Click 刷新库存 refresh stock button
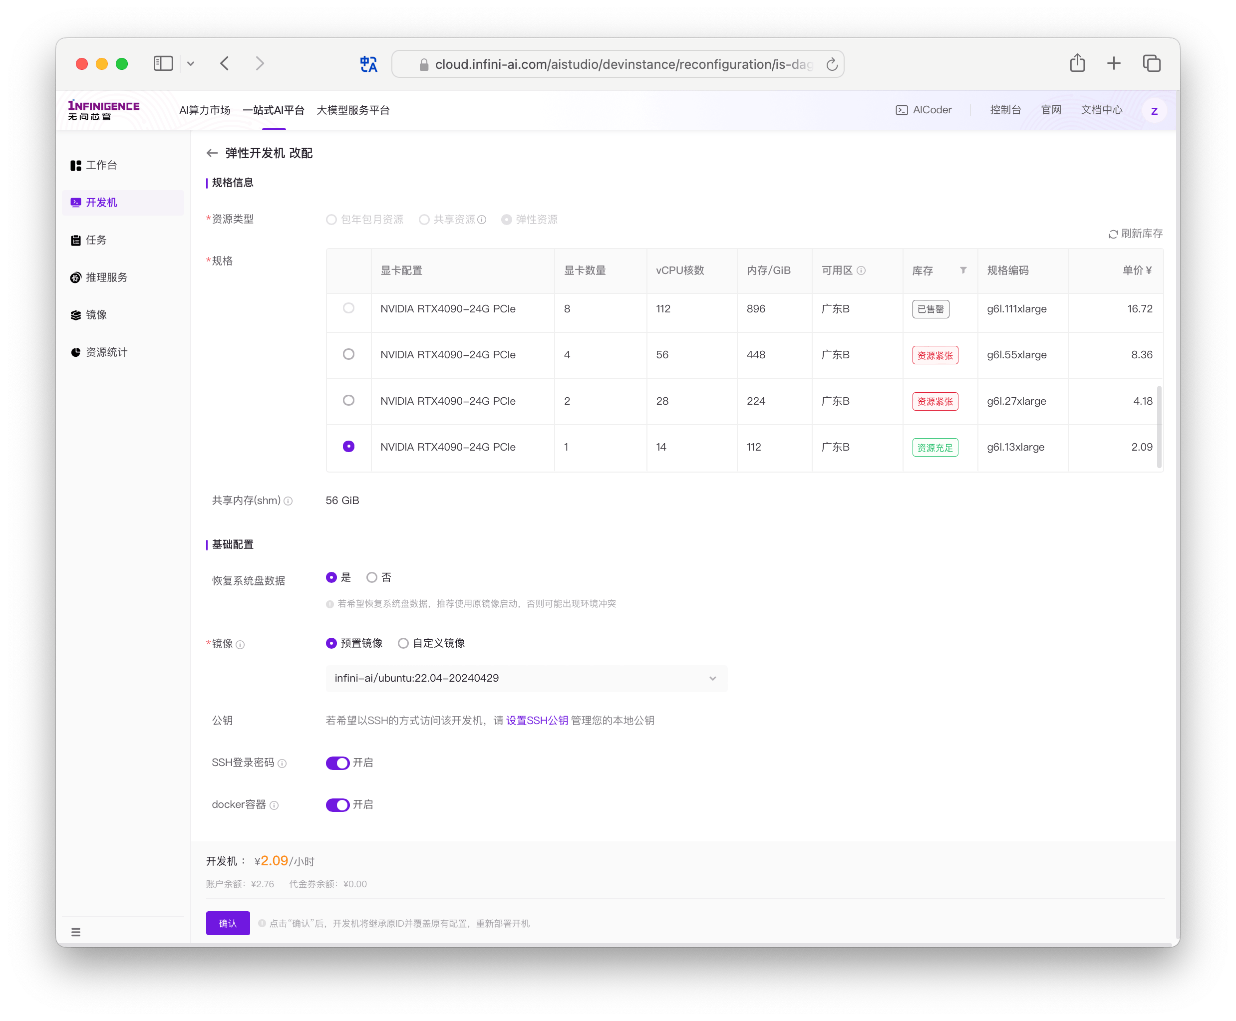The image size is (1236, 1021). point(1135,234)
